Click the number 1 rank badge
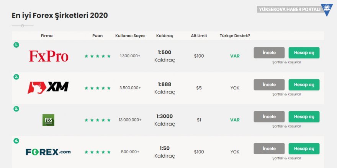This screenshot has height=168, width=337. (x=16, y=45)
